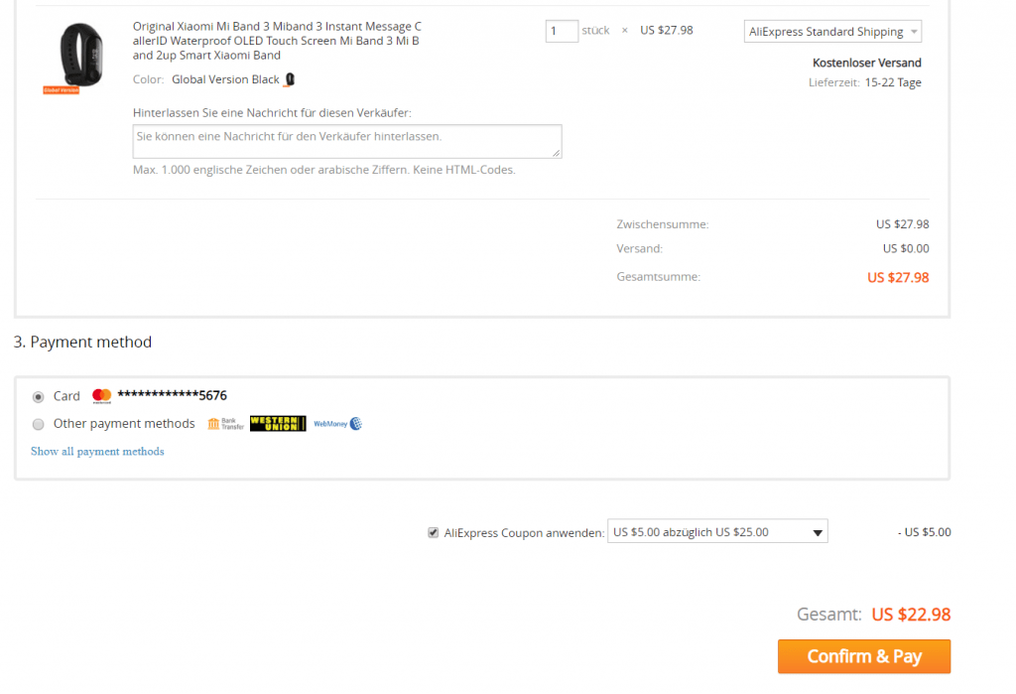Image resolution: width=1016 pixels, height=694 pixels.
Task: Open the Original Xiaomi Mi Band 3 title
Action: tap(276, 41)
